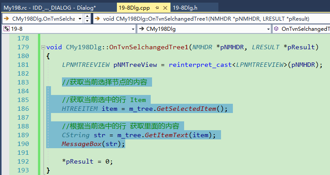Click the orange arrow before CMy198Dlg.OnTvnSelcha
Screen dimensions: 330x175
pos(6,18)
